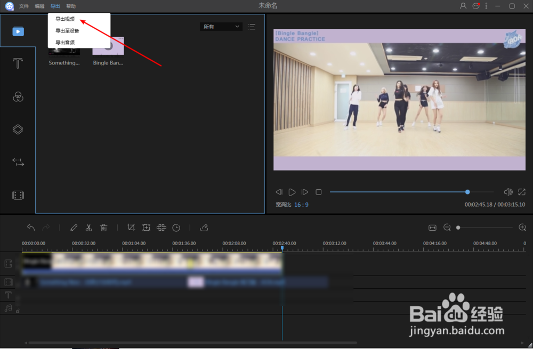The height and width of the screenshot is (349, 533).
Task: Choose 导出音频 from the export menu
Action: pos(65,43)
